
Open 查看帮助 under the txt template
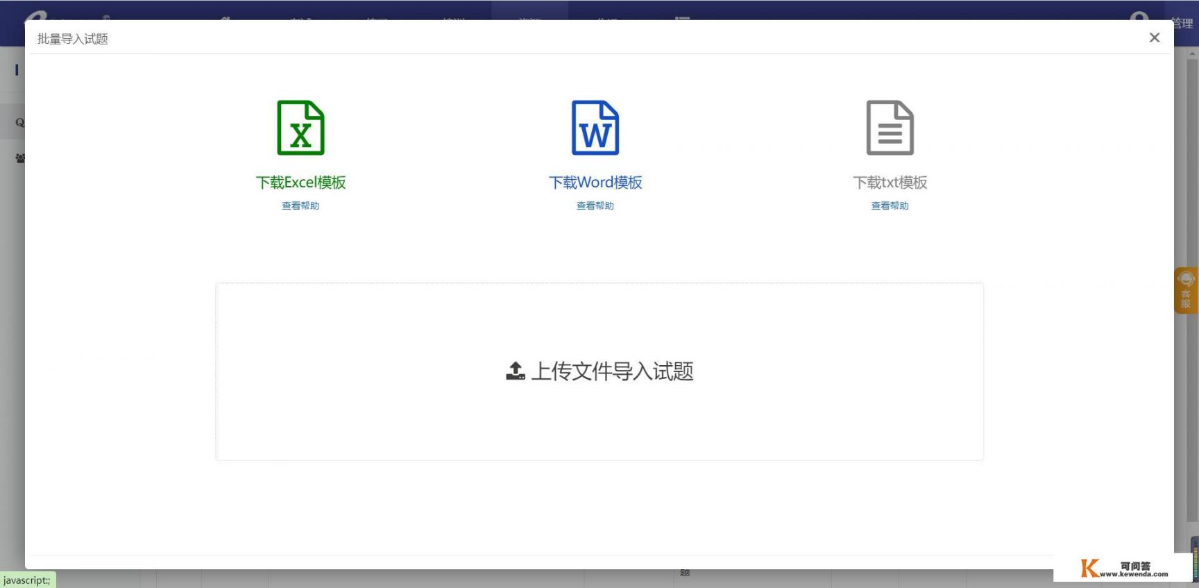tap(890, 205)
